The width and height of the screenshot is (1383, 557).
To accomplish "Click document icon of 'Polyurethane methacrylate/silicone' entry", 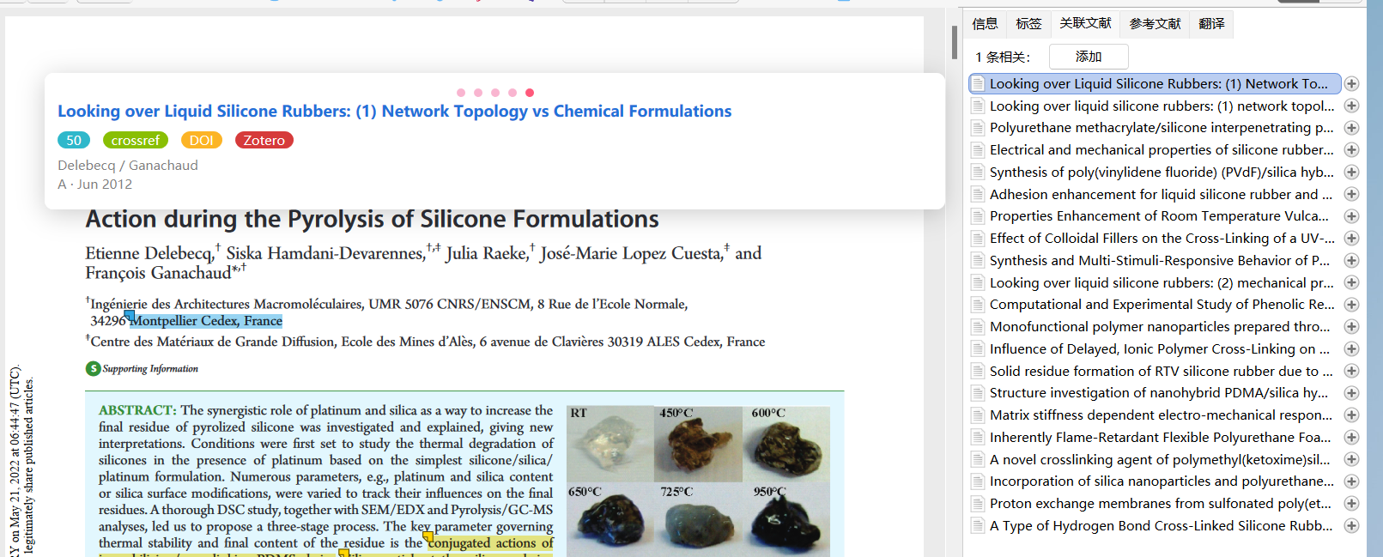I will 978,128.
